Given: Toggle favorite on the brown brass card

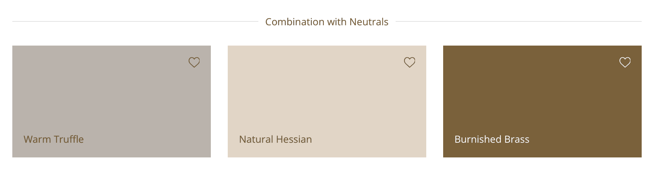Looking at the screenshot, I should pyautogui.click(x=625, y=62).
